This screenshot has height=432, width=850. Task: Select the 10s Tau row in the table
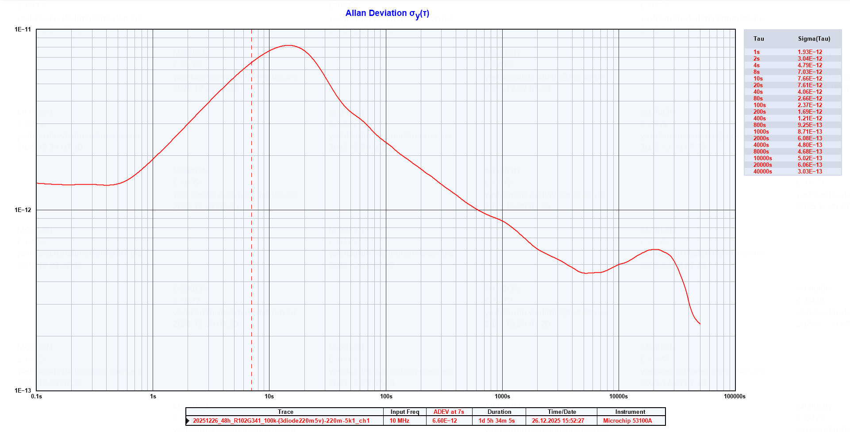click(758, 78)
